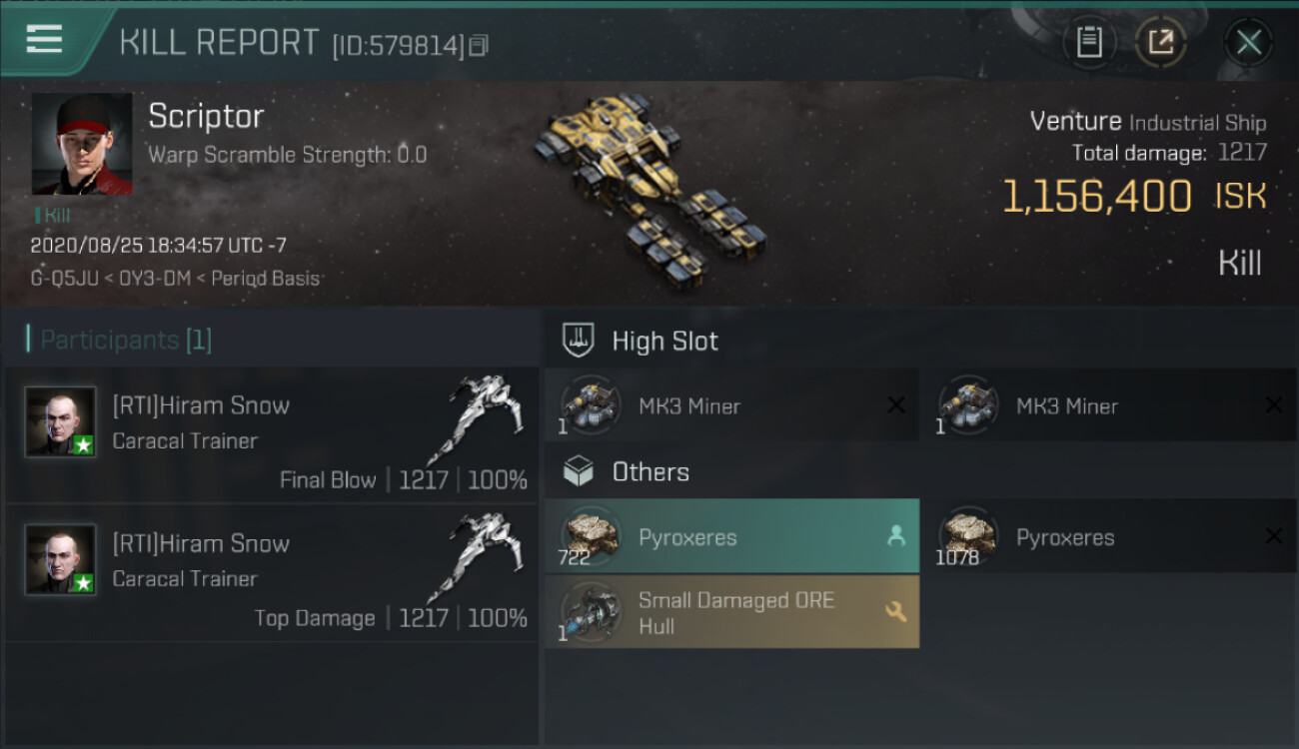Select the Small Damaged ORE Hull item

tap(731, 612)
